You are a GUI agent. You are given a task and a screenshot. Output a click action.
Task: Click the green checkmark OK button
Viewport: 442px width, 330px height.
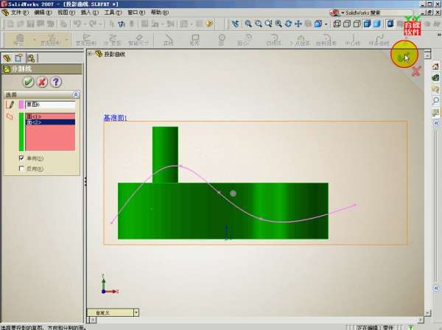(29, 82)
